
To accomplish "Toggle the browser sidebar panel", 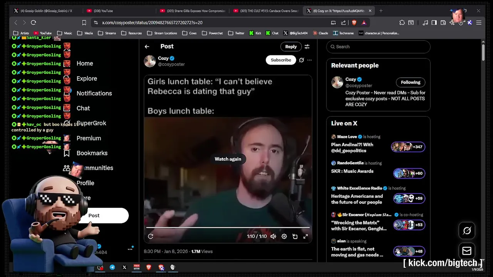I will (434, 23).
